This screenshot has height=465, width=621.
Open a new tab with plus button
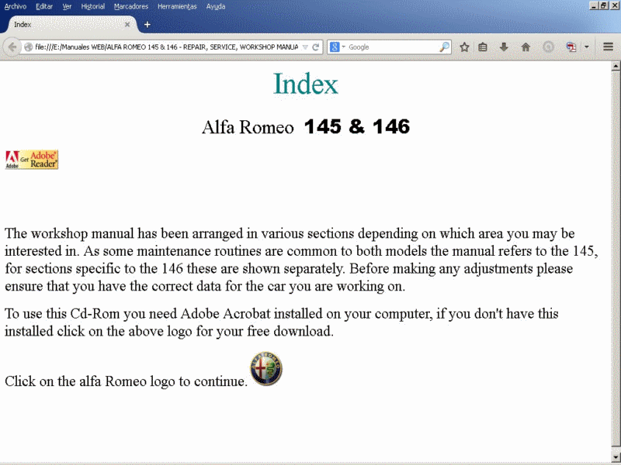pos(147,25)
